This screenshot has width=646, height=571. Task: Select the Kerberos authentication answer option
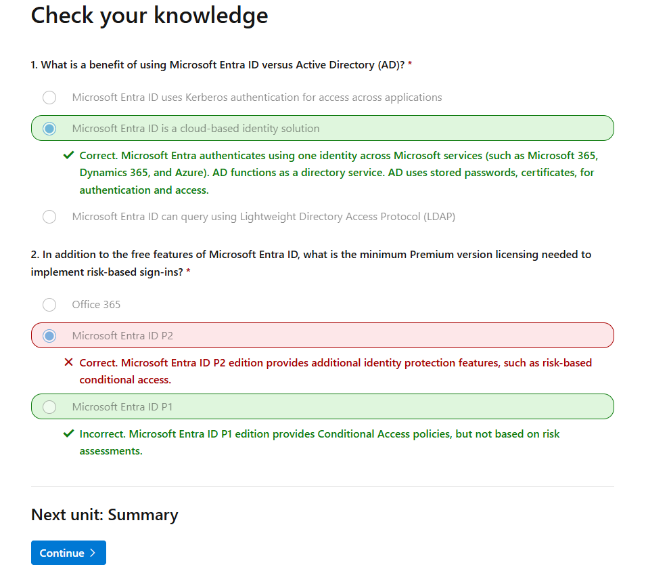pyautogui.click(x=49, y=97)
